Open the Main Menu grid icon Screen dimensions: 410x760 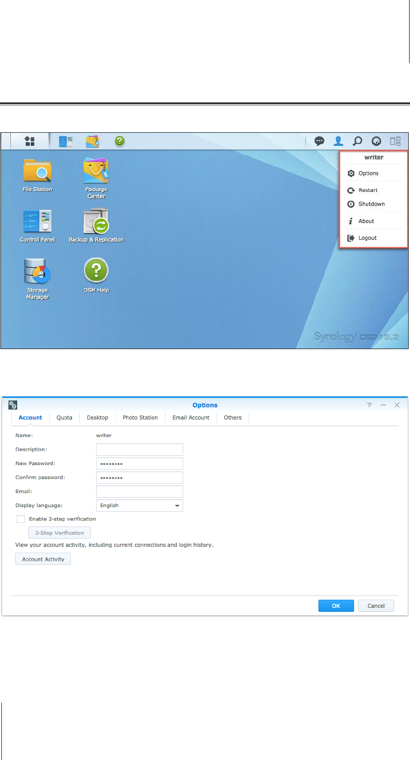[30, 141]
